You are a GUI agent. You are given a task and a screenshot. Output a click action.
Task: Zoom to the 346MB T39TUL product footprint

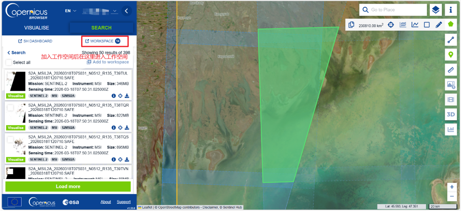[120, 96]
